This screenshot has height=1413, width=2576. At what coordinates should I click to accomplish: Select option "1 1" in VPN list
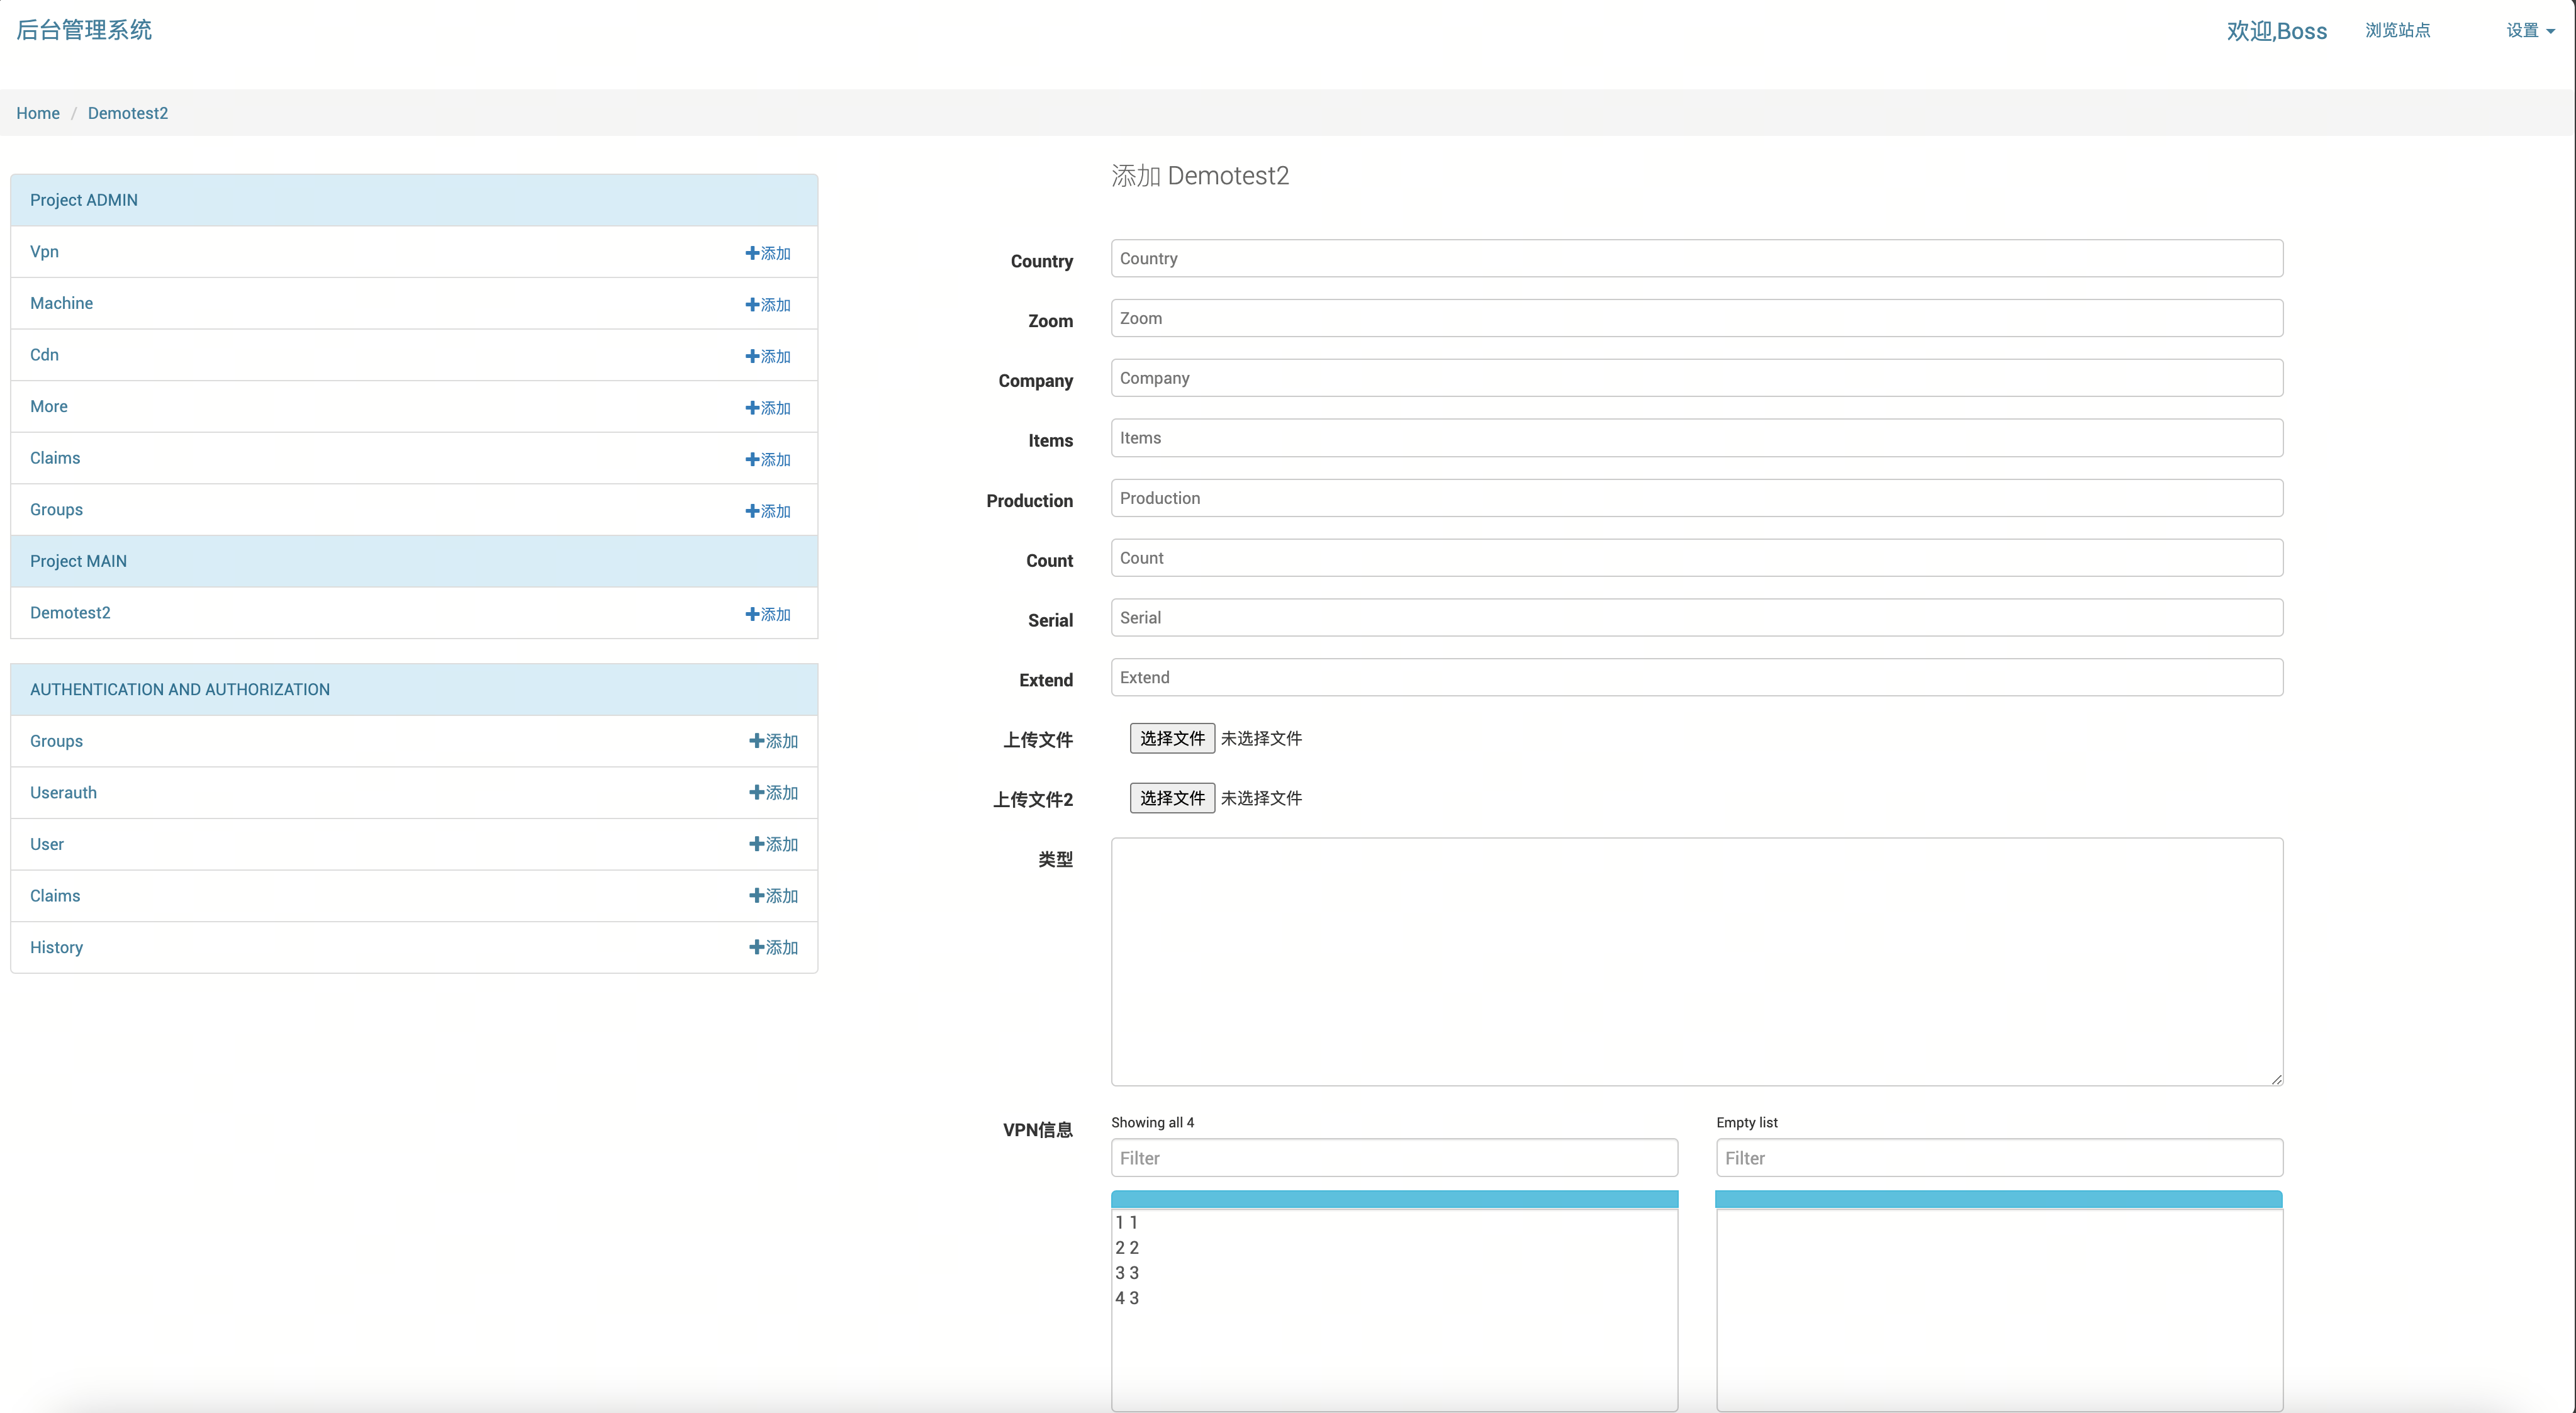click(x=1127, y=1222)
